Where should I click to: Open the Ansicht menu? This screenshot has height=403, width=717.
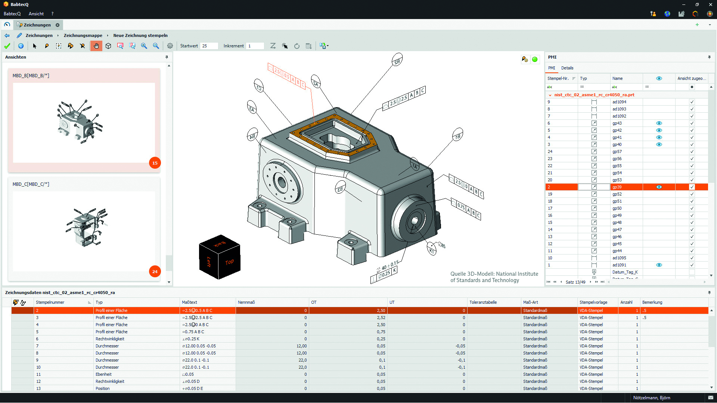point(36,13)
